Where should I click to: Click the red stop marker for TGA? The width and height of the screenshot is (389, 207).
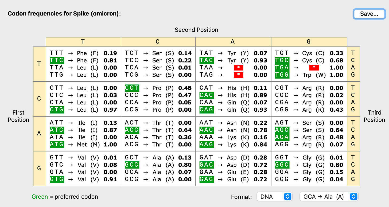tap(314, 68)
